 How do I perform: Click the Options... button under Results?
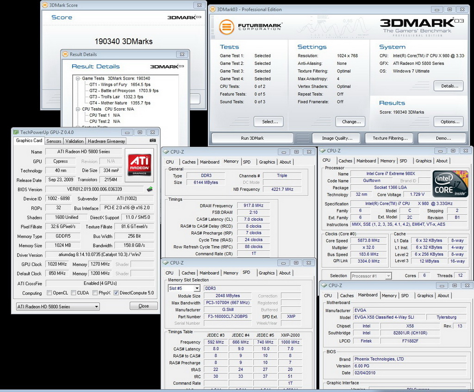[x=449, y=122]
